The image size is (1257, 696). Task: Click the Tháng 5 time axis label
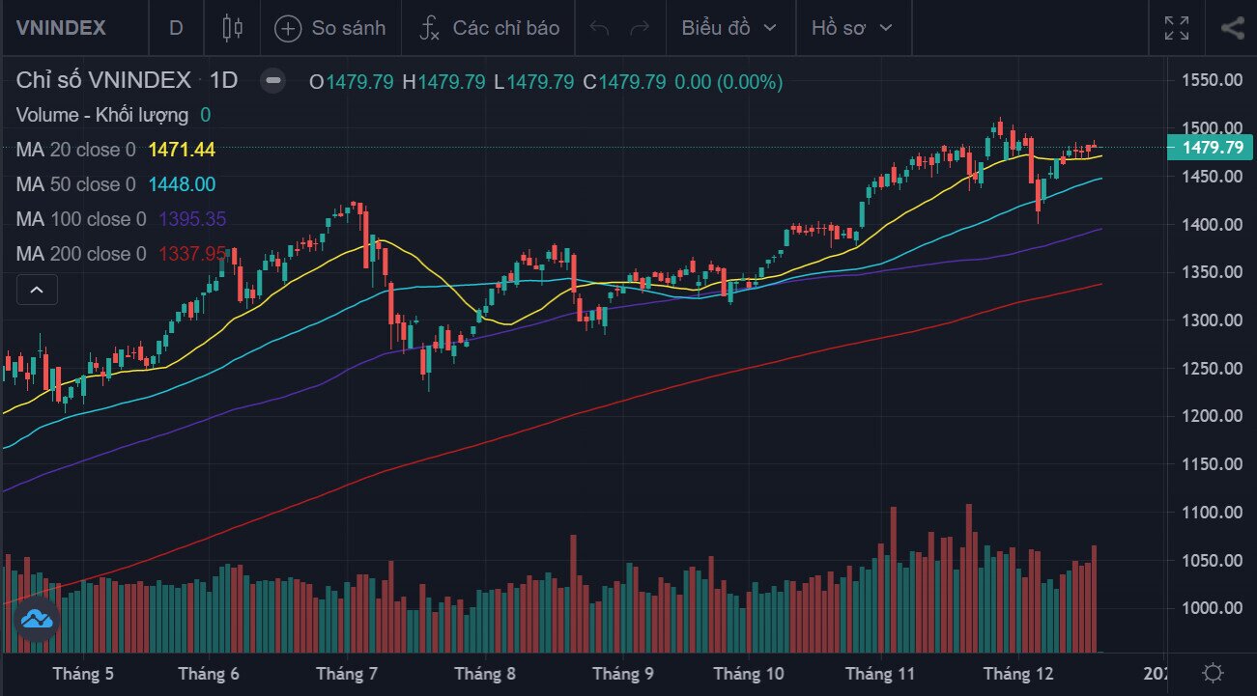pyautogui.click(x=83, y=674)
